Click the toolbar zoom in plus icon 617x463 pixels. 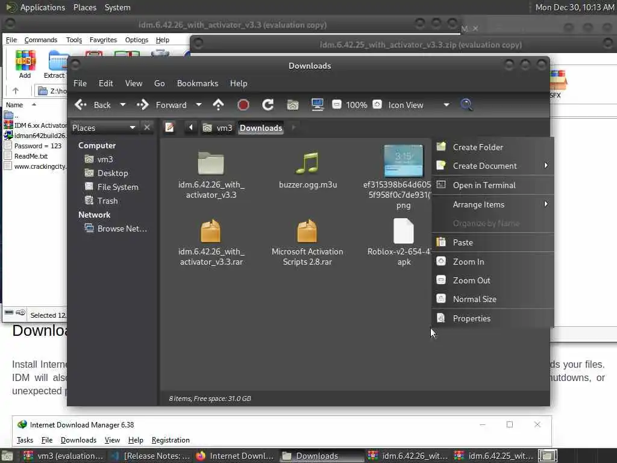coord(377,105)
